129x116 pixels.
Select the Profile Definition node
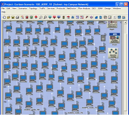115,38
